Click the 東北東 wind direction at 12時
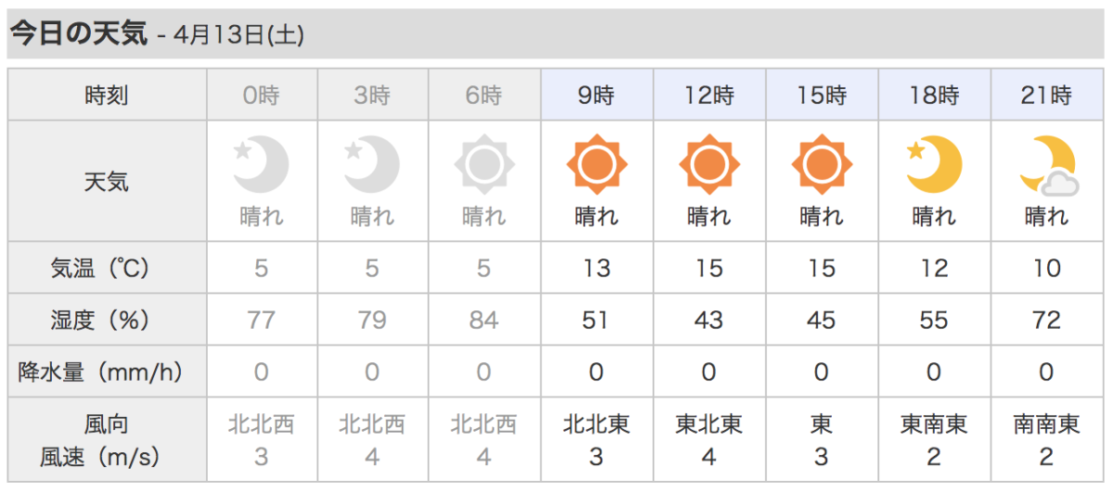The height and width of the screenshot is (493, 1113). (709, 424)
